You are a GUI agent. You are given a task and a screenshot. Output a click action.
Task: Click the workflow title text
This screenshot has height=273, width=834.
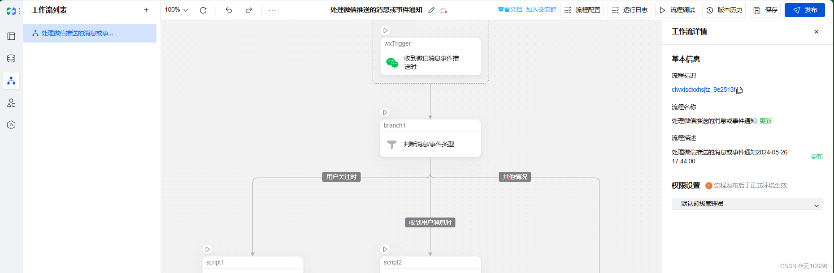tap(376, 10)
